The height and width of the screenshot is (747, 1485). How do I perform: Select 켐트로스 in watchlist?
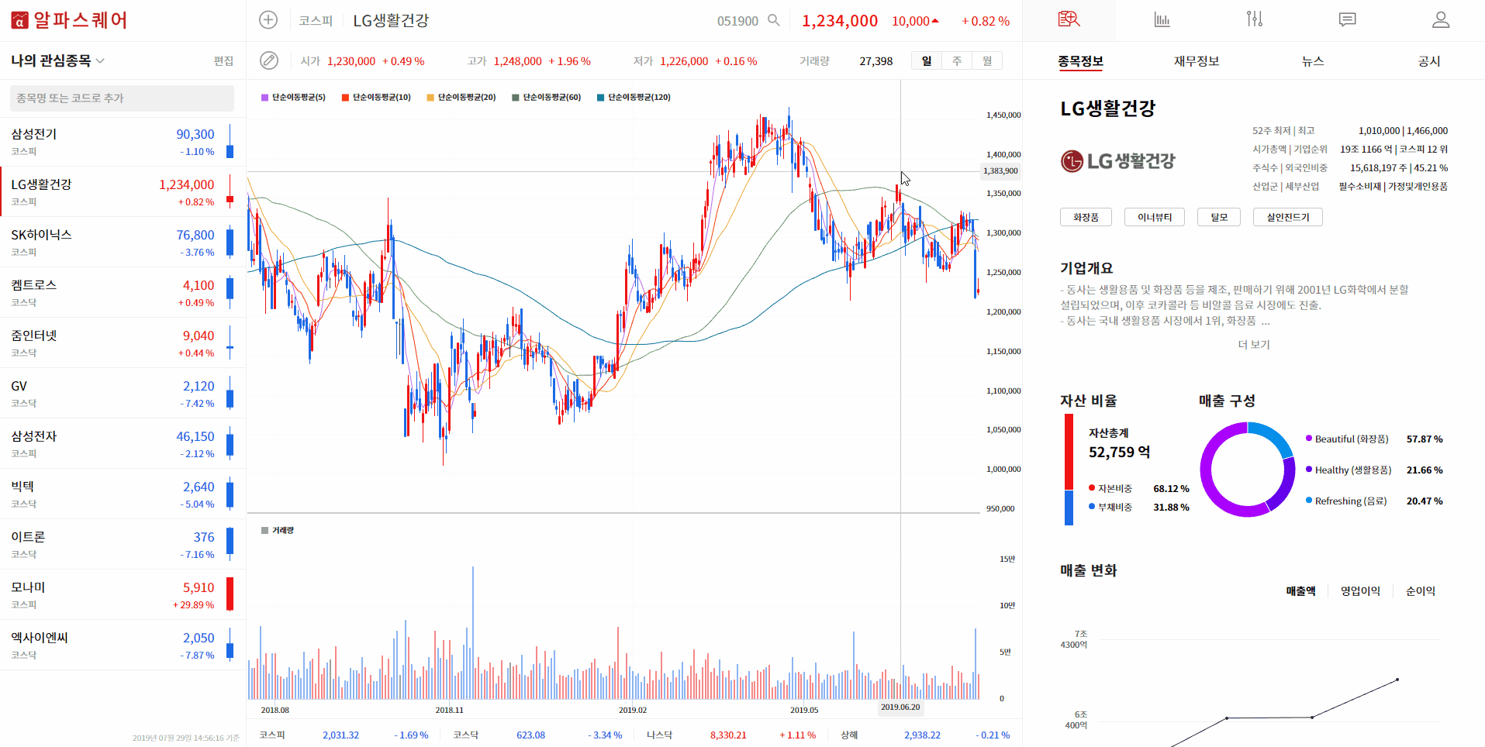[x=123, y=293]
